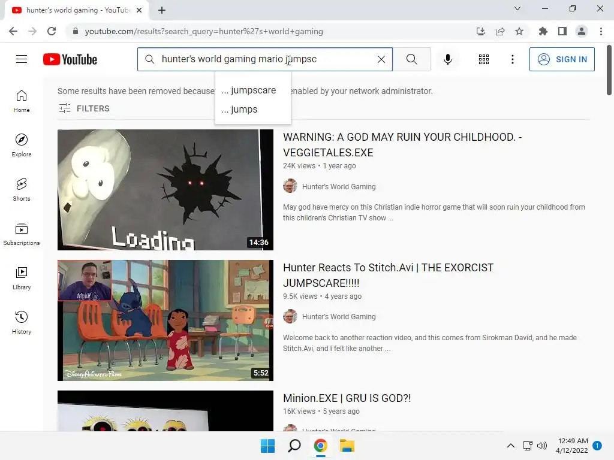Open Library in the sidebar
This screenshot has width=614, height=460.
[x=22, y=278]
